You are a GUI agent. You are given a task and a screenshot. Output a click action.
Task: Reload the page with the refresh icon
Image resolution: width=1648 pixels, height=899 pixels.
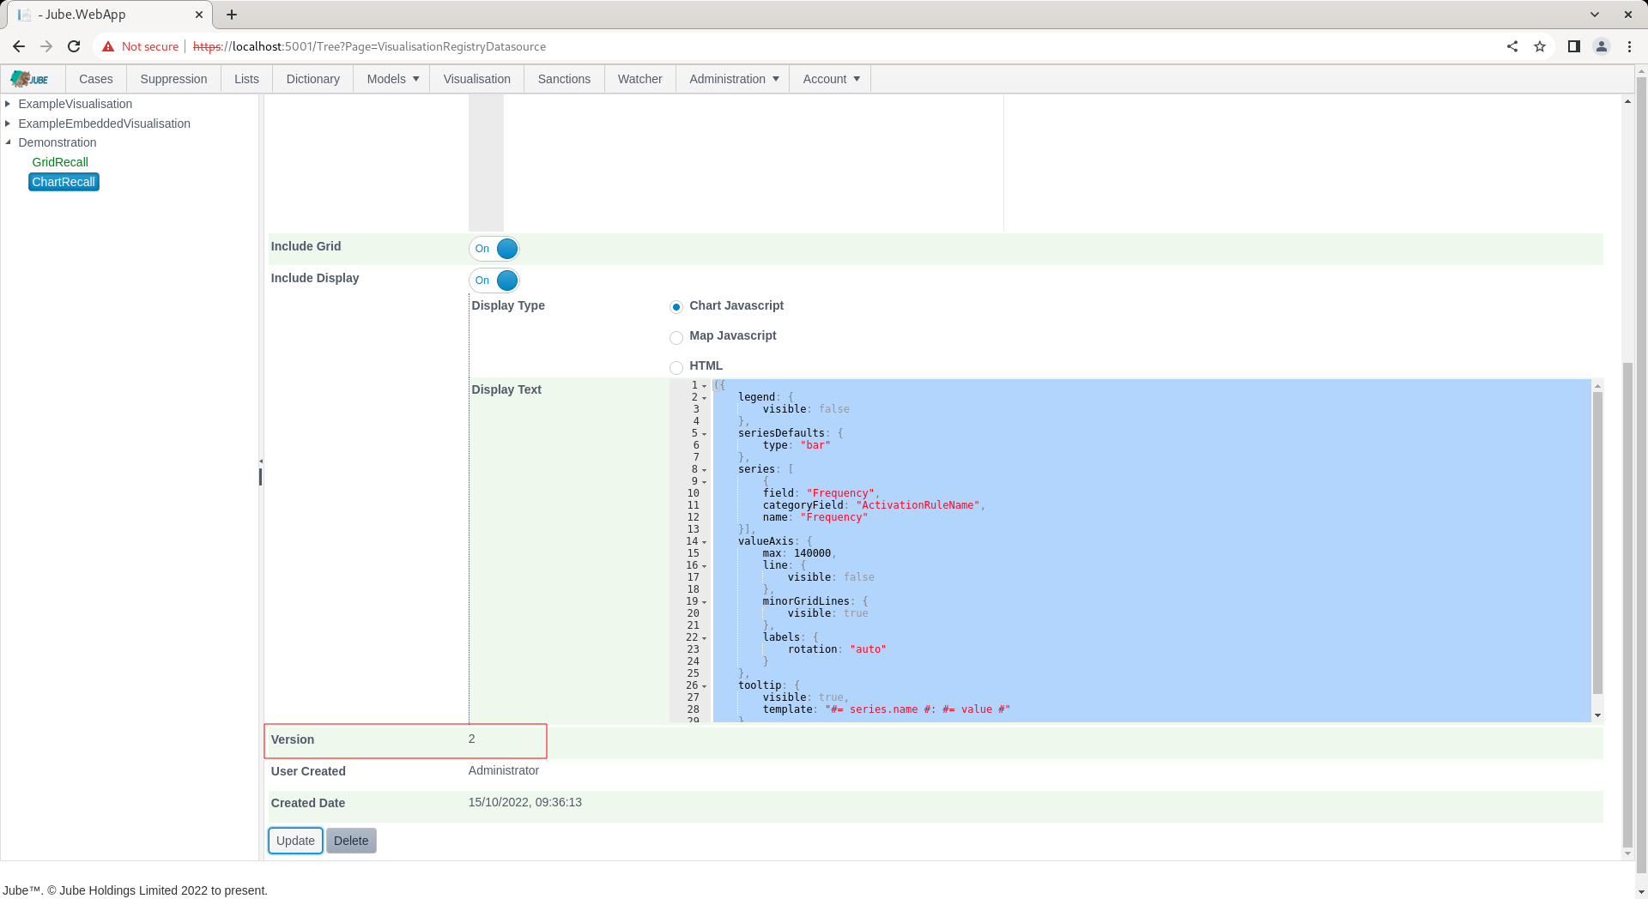74,46
